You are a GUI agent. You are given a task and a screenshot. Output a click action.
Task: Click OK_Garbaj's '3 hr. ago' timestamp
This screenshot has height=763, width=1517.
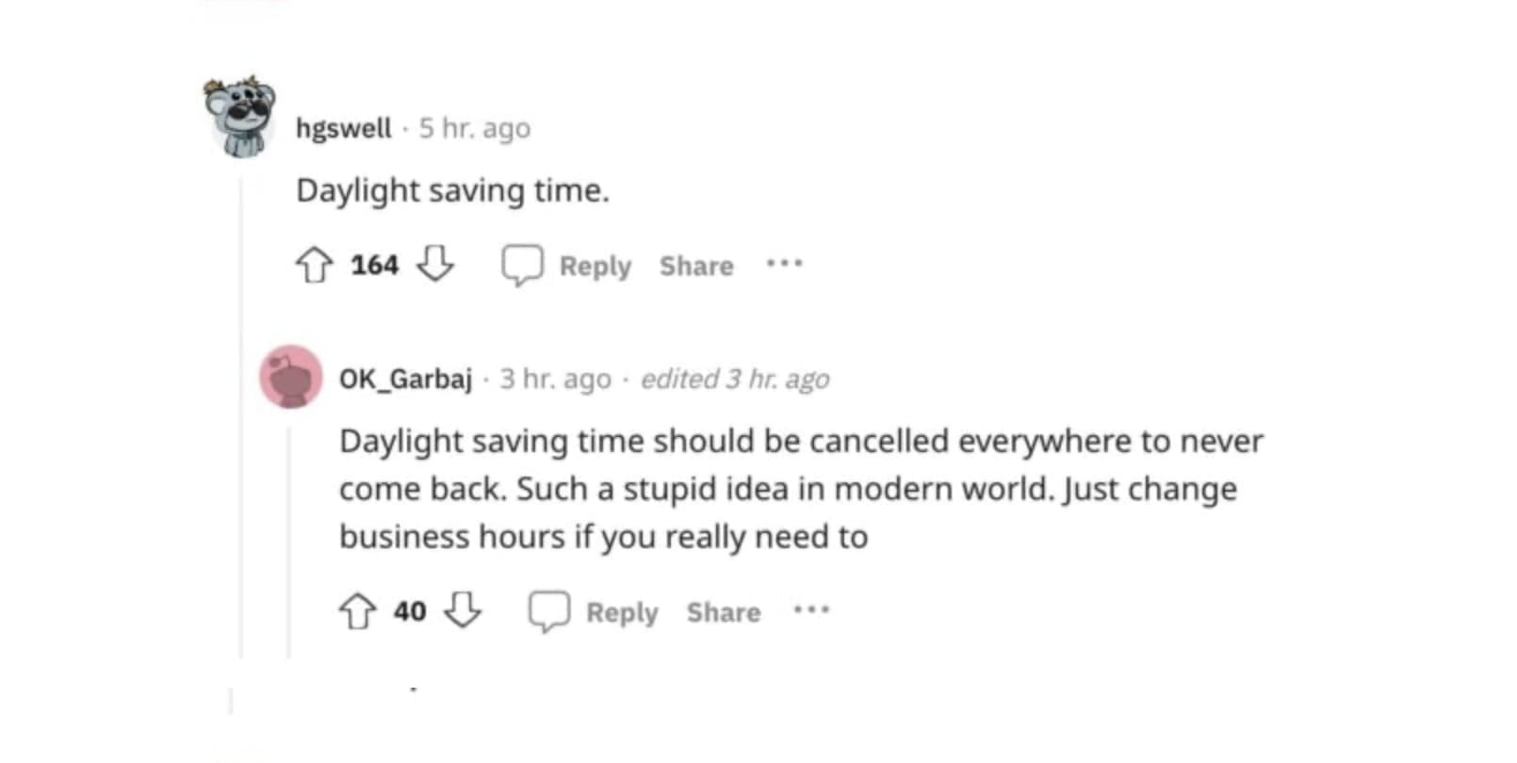click(555, 379)
